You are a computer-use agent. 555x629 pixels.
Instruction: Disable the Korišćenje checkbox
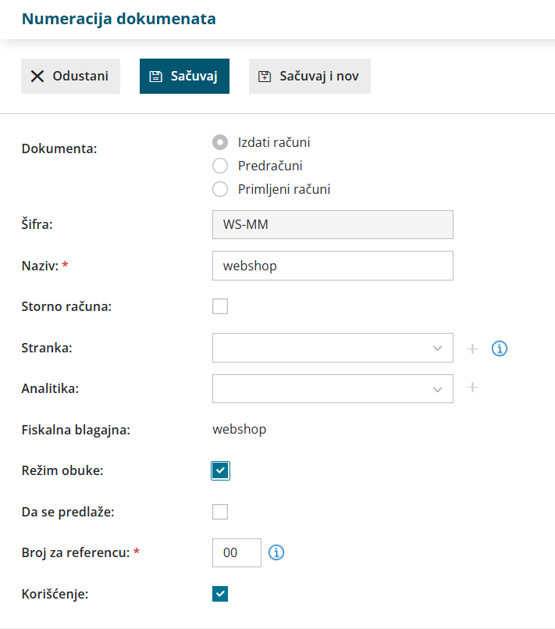(220, 594)
